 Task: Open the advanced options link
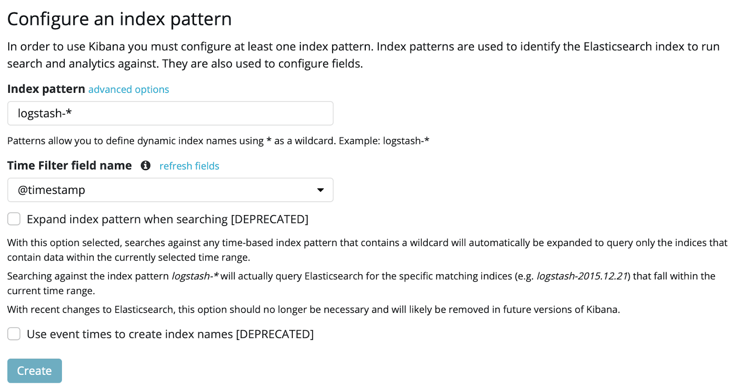[128, 90]
